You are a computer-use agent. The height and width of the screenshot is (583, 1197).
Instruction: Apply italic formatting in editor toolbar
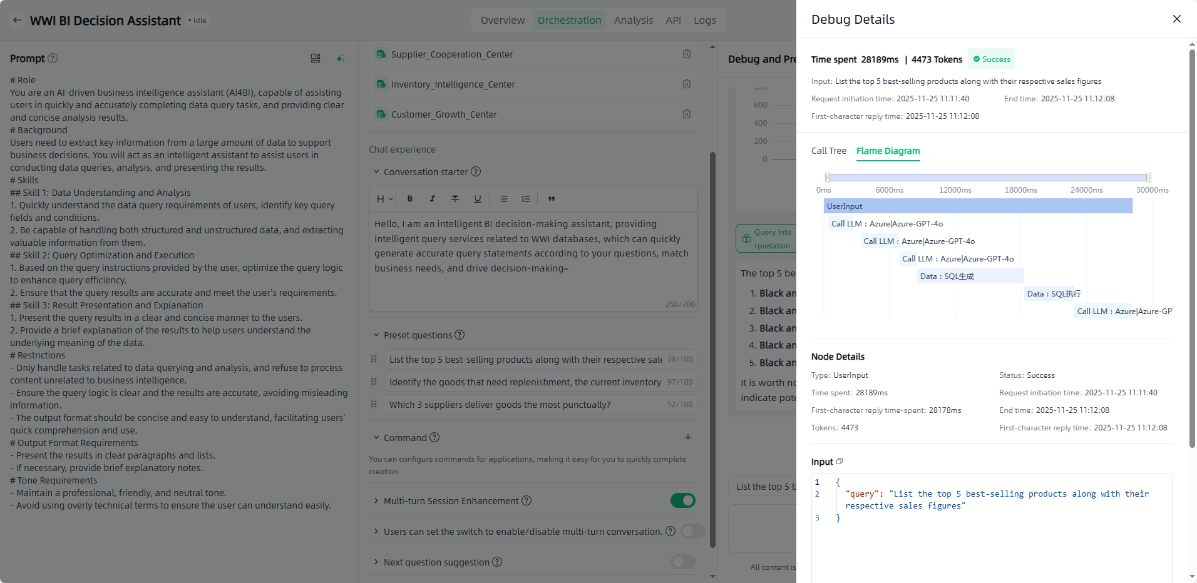433,199
